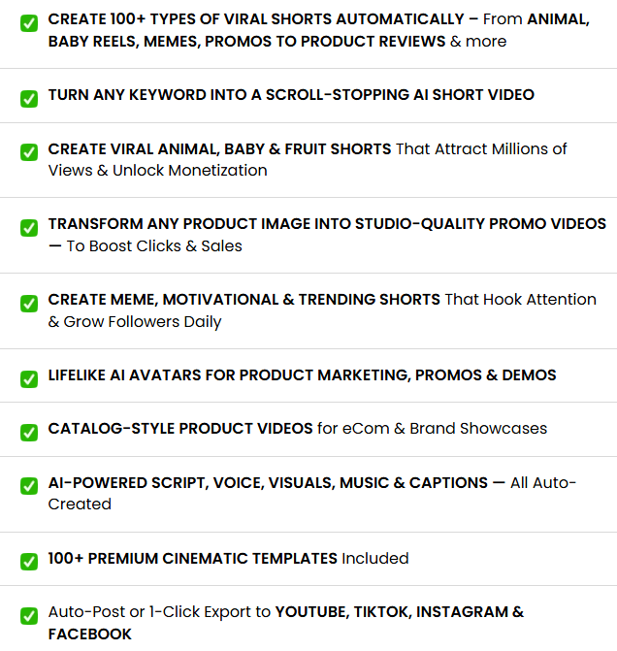The height and width of the screenshot is (651, 617).
Task: Click the text '& Grow Followers Daily'
Action: [x=135, y=322]
